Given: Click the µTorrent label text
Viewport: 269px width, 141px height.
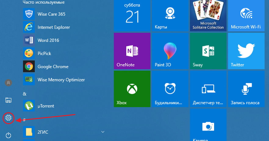Looking at the screenshot, I should pos(46,106).
